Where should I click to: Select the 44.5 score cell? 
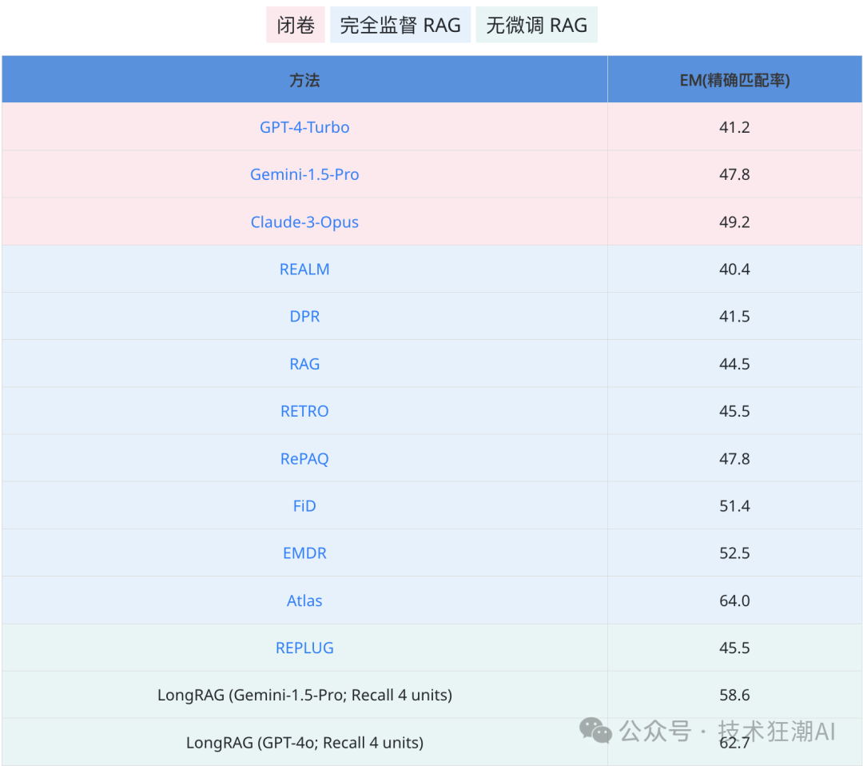[x=735, y=364]
